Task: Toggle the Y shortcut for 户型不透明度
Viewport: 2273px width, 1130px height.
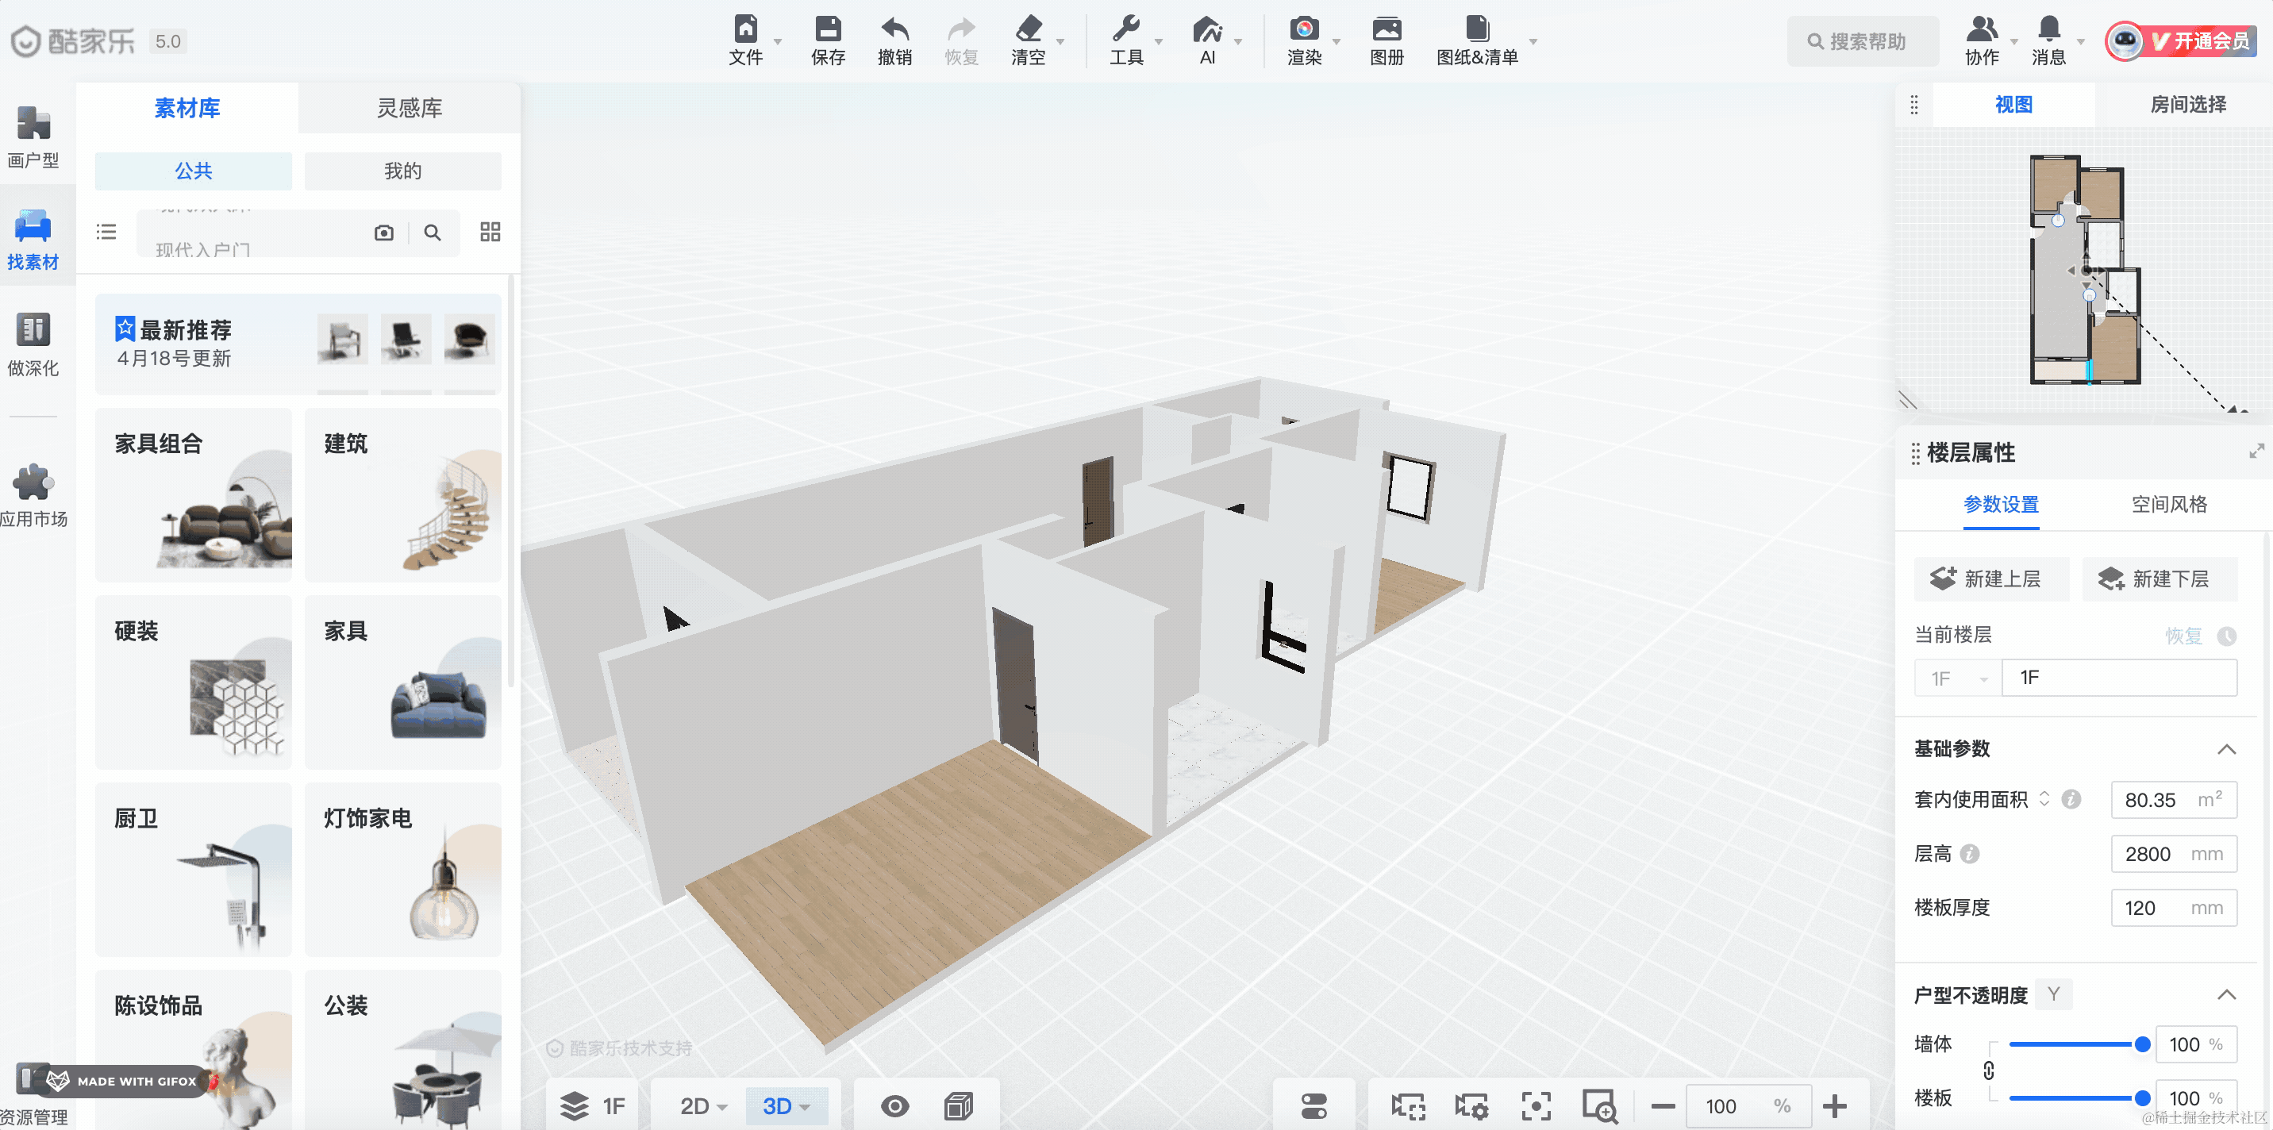Action: [x=2054, y=994]
